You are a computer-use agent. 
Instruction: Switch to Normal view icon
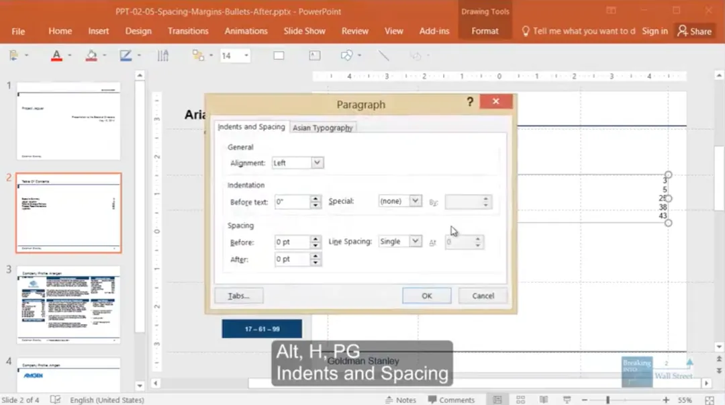[x=497, y=400]
